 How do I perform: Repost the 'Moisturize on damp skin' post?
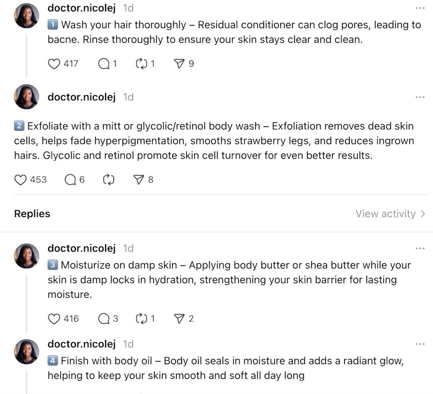tap(141, 319)
